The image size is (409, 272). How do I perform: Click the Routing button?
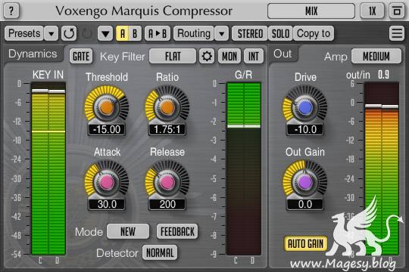coord(194,33)
